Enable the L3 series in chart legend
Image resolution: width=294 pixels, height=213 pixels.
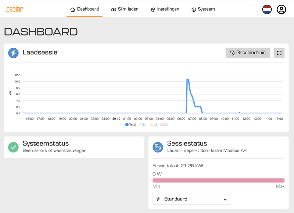pos(164,125)
